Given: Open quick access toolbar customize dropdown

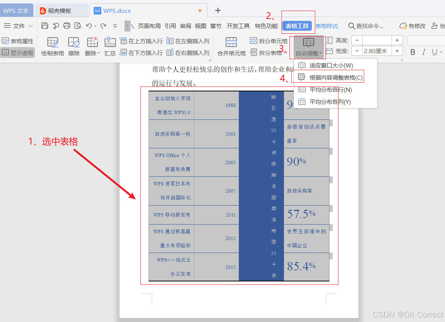Looking at the screenshot, I should 115,26.
